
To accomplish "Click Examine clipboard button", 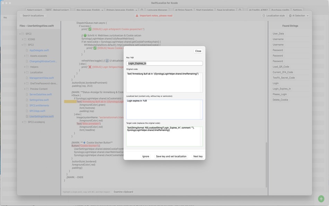I will 123,192.
